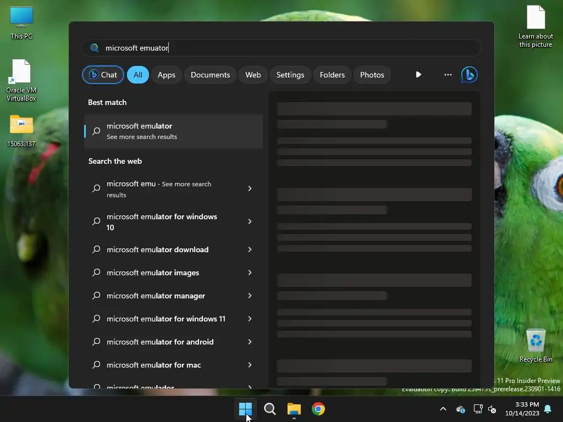Select the 15063.137 folder on desktop
This screenshot has width=563, height=422.
coord(21,131)
